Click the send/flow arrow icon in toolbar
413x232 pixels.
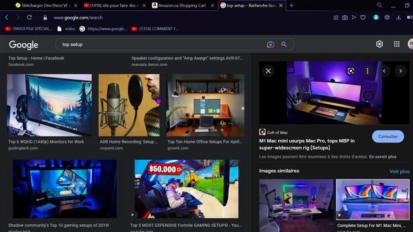[x=354, y=17]
